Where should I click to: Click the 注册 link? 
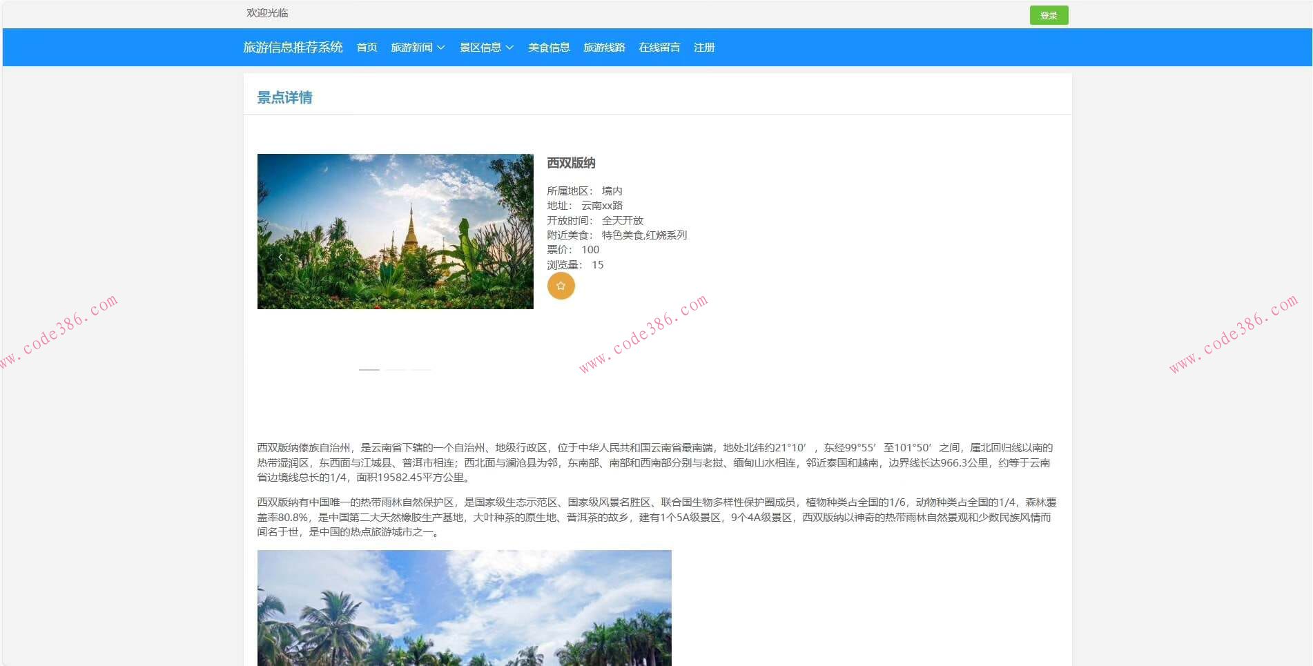[705, 47]
